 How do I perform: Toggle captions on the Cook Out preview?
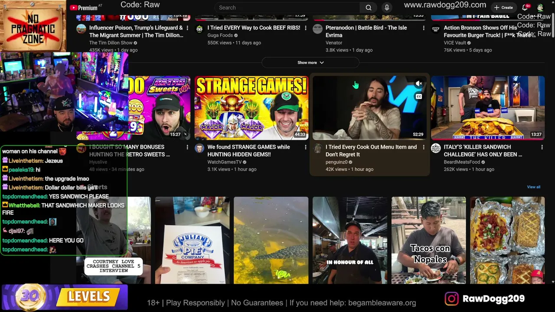coord(419,97)
